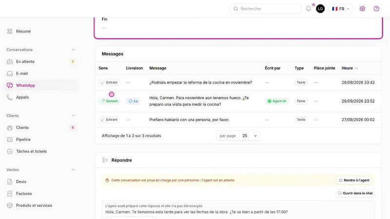Click 'Affichage de 1 à 3 sur 3 résultats'
390x219 pixels.
point(131,136)
